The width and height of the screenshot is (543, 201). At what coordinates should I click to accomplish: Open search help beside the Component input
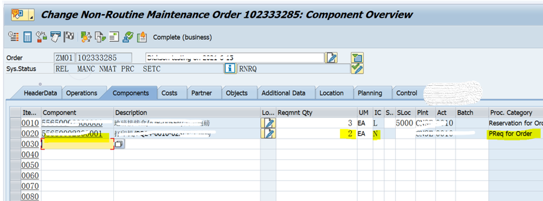click(120, 144)
